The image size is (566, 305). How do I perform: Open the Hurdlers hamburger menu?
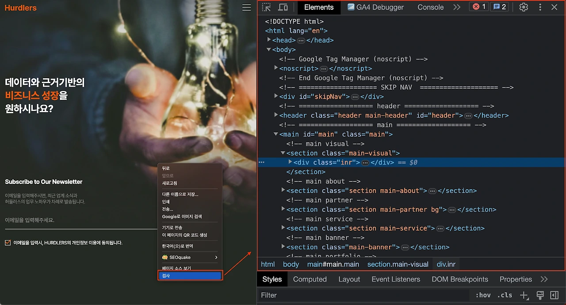pos(246,8)
